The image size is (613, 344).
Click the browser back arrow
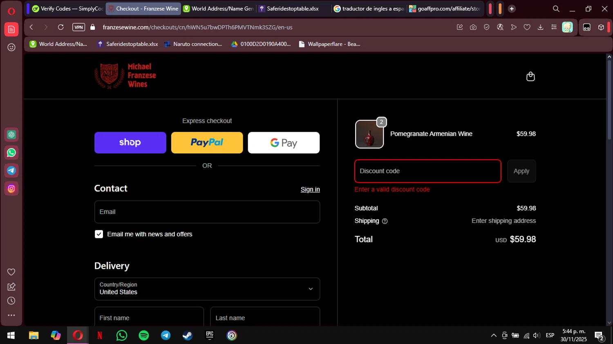pyautogui.click(x=31, y=27)
